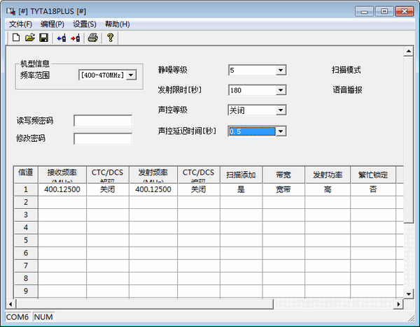Expand the 声控延迟时间 delay dropdown
420x327 pixels.
click(x=280, y=131)
